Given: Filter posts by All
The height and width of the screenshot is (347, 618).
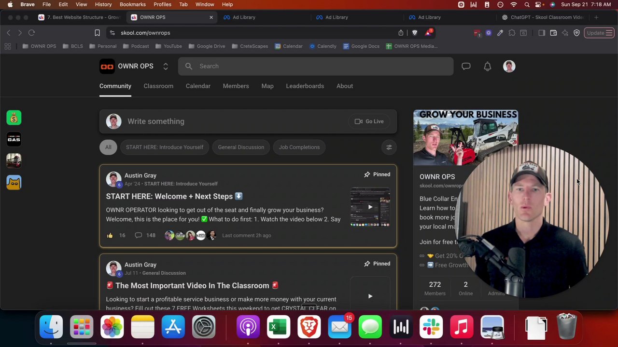Looking at the screenshot, I should coord(108,147).
